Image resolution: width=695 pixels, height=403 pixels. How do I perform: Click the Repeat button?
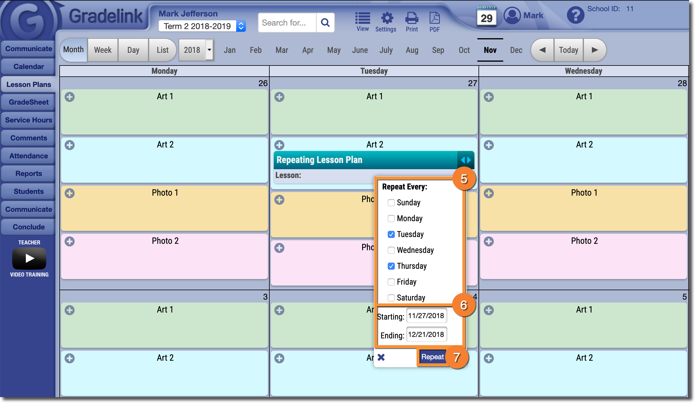click(x=432, y=357)
